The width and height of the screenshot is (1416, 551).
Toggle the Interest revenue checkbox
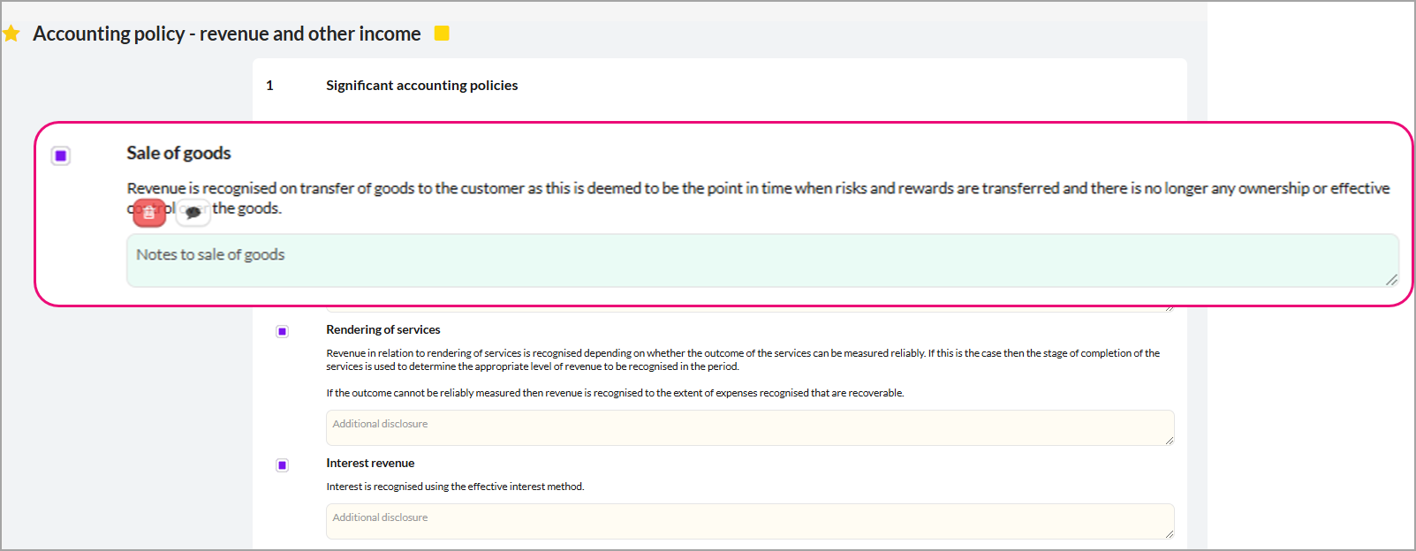tap(282, 465)
